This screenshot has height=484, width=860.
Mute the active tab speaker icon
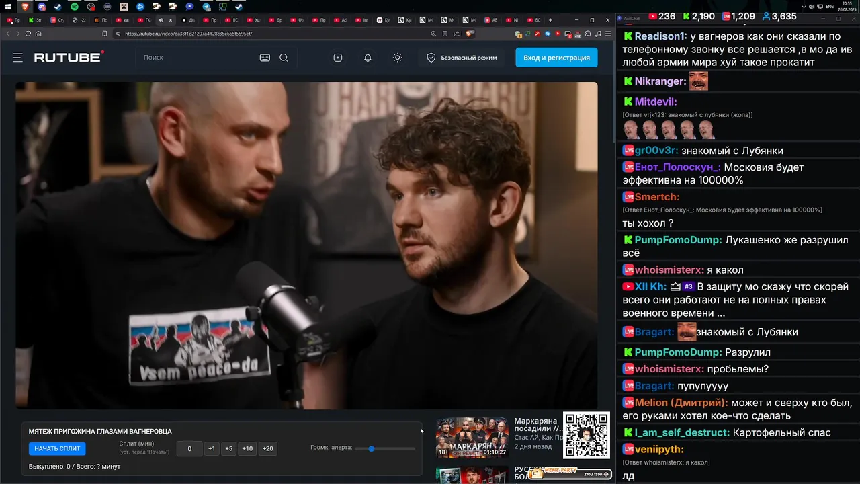coord(161,20)
